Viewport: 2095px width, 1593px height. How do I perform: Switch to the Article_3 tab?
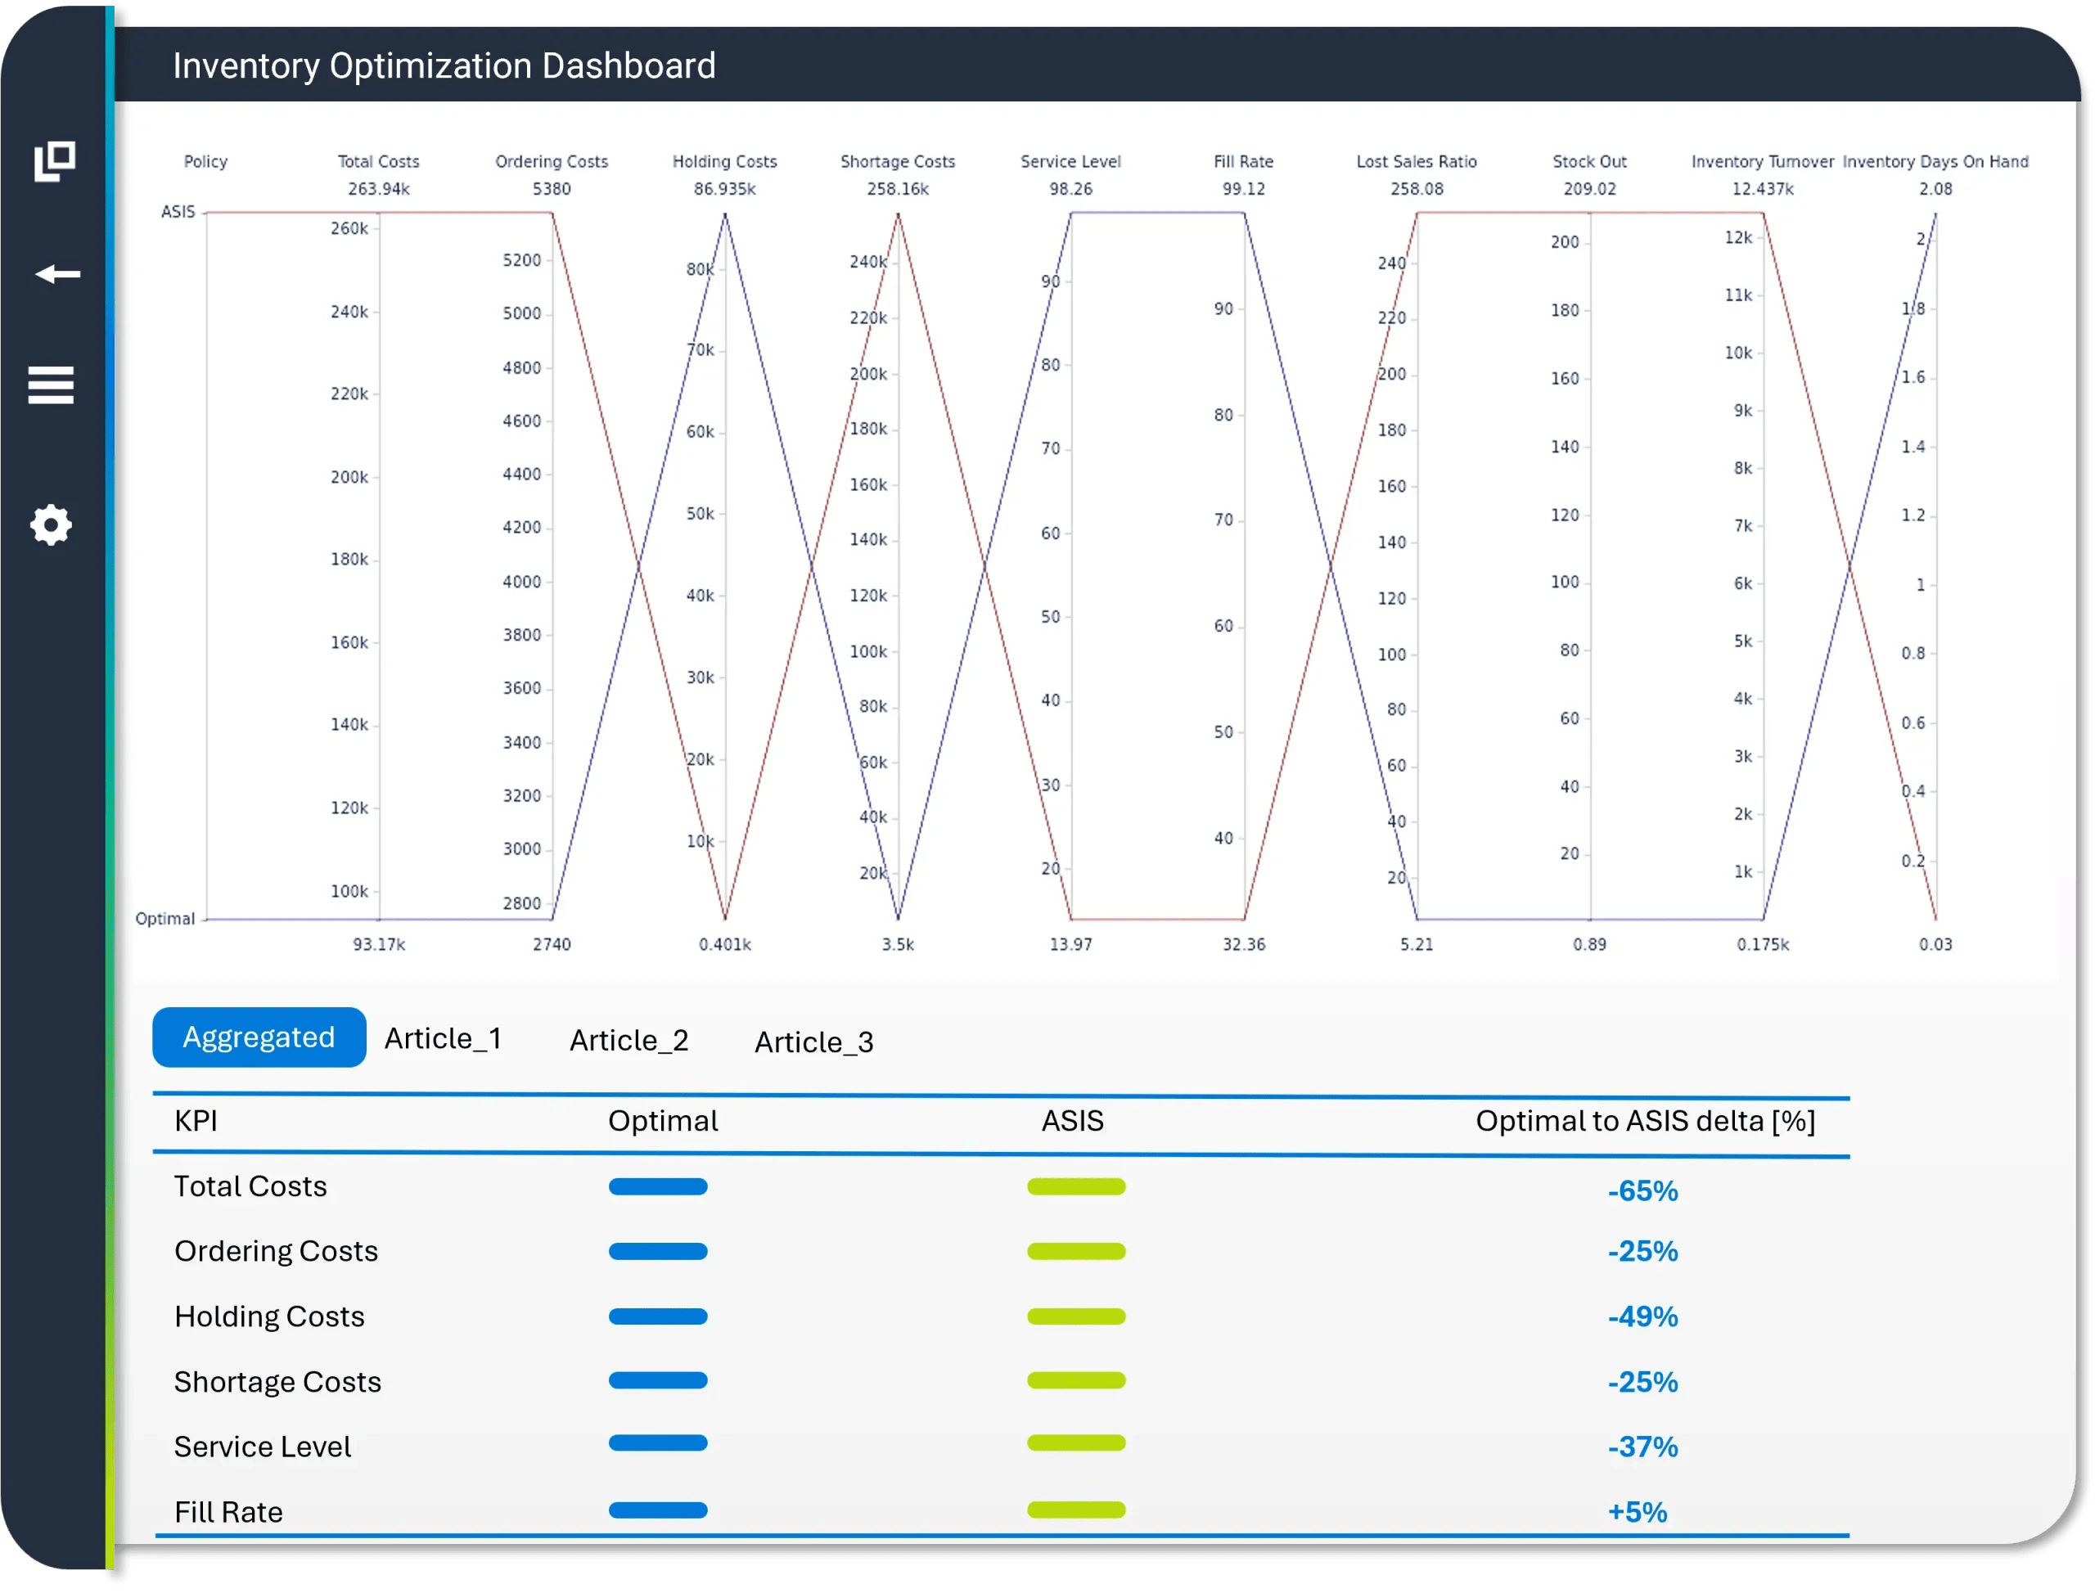pos(813,1042)
